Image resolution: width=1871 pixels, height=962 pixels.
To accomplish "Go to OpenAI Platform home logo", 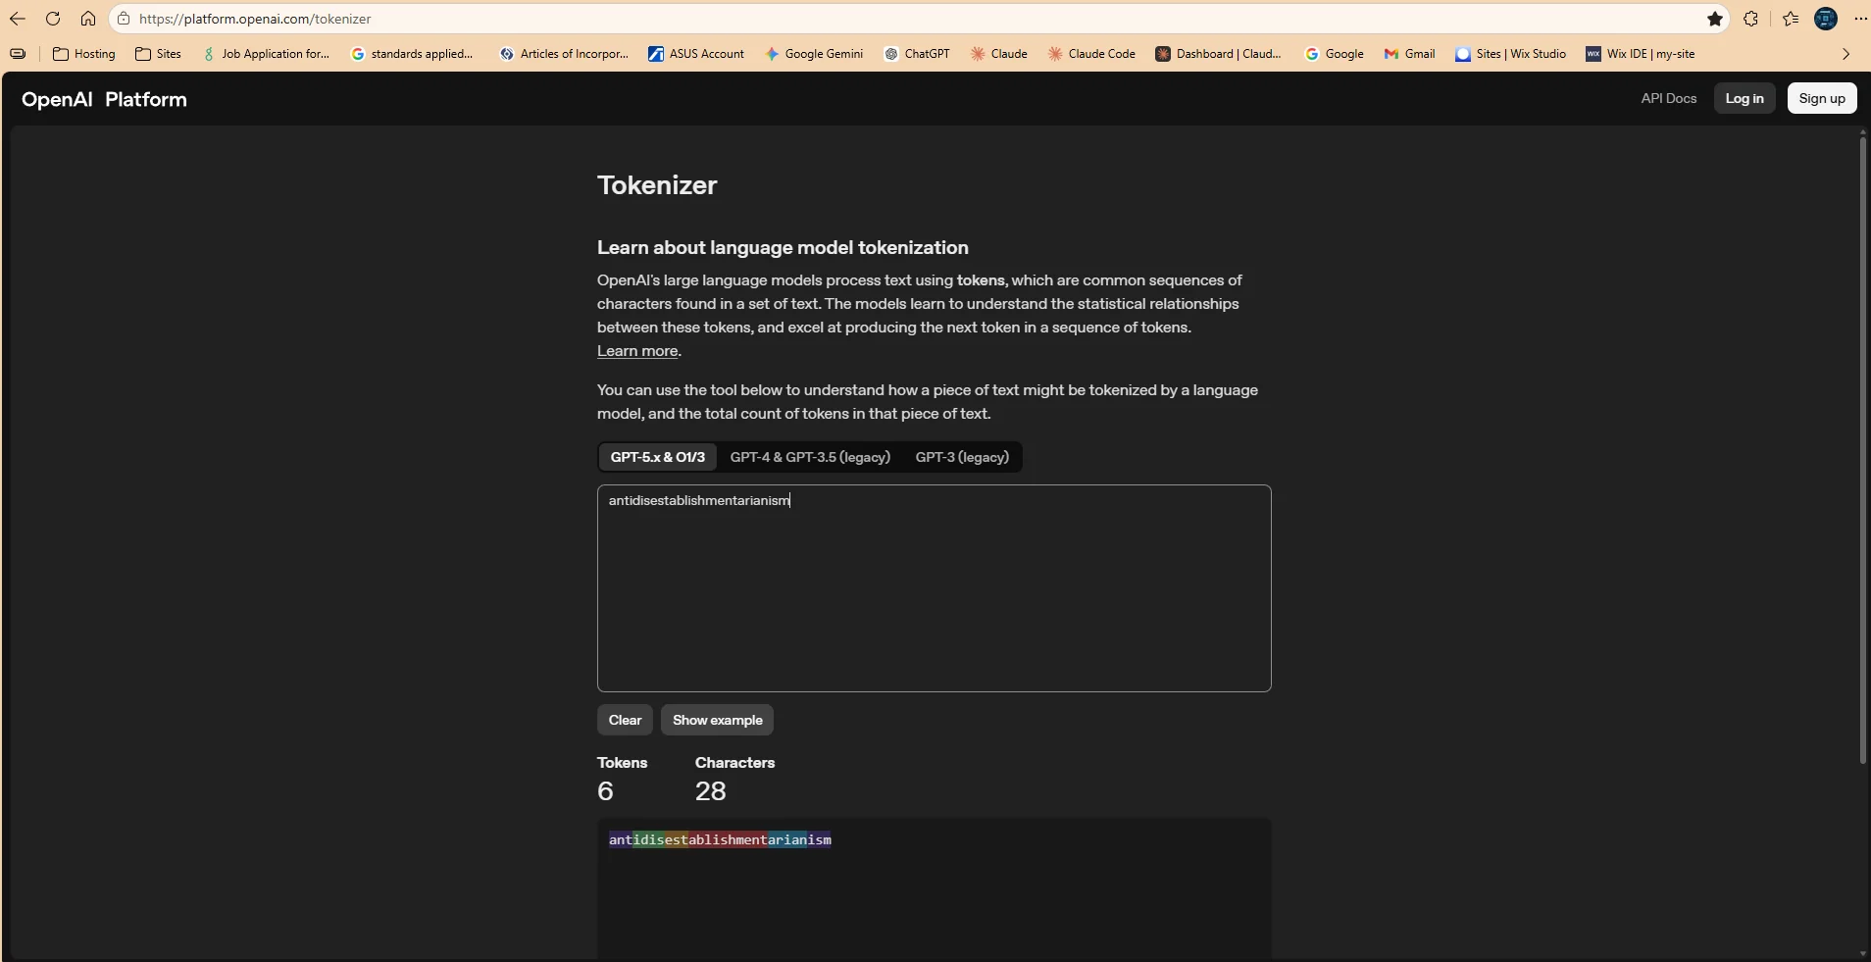I will [104, 99].
